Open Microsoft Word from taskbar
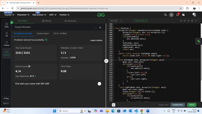The width and height of the screenshot is (202, 114). [148, 111]
